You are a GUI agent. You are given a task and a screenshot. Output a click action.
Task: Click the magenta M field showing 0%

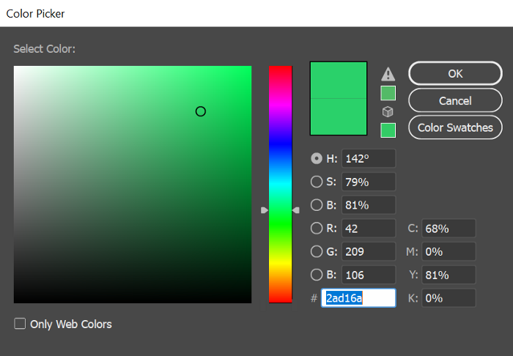click(449, 251)
